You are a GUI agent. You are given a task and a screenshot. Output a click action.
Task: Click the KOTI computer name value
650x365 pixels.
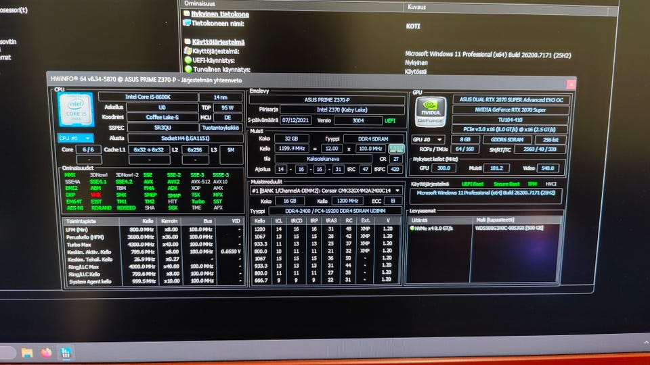pyautogui.click(x=413, y=26)
